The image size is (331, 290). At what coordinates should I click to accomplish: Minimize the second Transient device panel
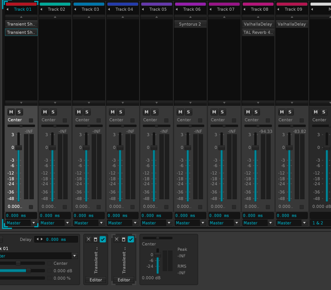(x=123, y=239)
